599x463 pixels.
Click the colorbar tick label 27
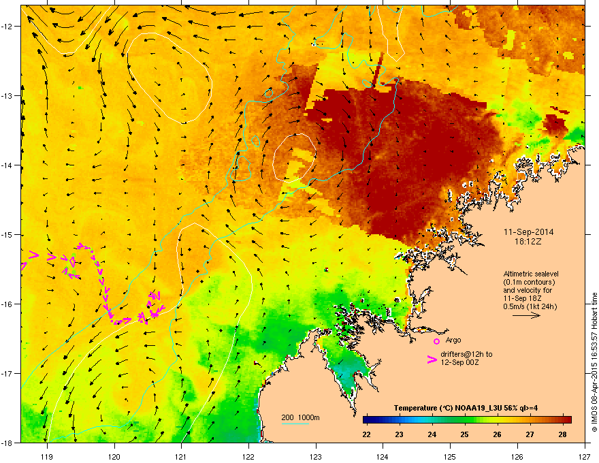pyautogui.click(x=530, y=434)
